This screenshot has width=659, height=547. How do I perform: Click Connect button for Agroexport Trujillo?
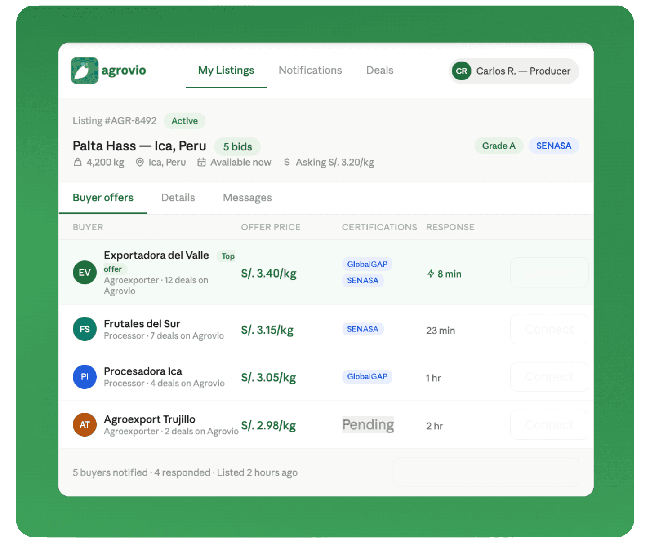point(549,425)
